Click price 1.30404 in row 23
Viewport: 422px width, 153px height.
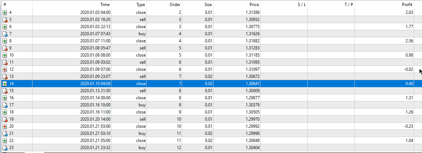(x=252, y=148)
